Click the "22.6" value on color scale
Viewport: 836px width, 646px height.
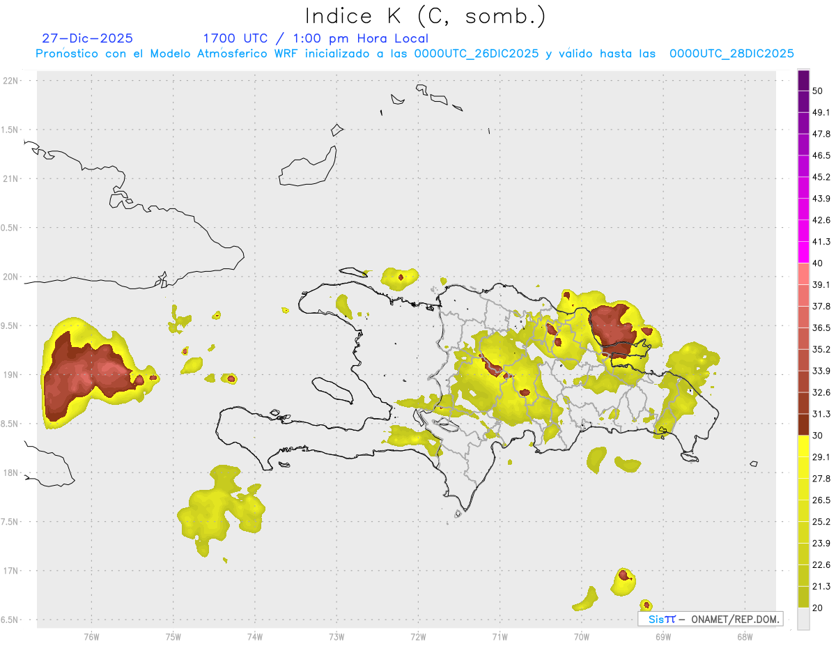tap(821, 565)
